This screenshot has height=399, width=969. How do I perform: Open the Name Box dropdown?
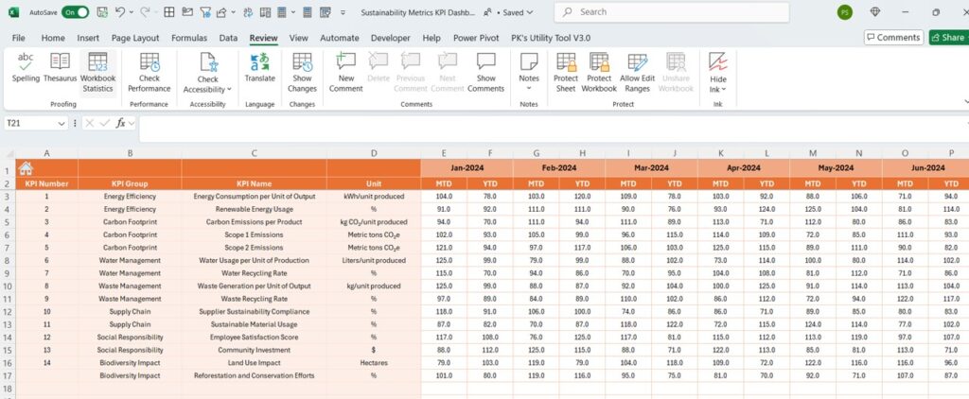(x=62, y=124)
